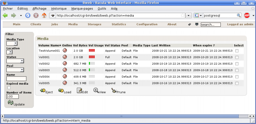Image resolution: width=256 pixels, height=124 pixels.
Task: Open the Historique menu
Action: point(59,9)
